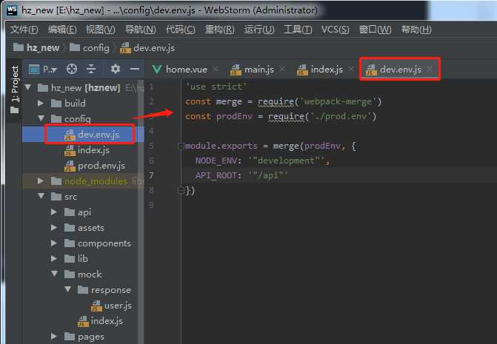Open the 代码(C) menu

click(x=180, y=30)
